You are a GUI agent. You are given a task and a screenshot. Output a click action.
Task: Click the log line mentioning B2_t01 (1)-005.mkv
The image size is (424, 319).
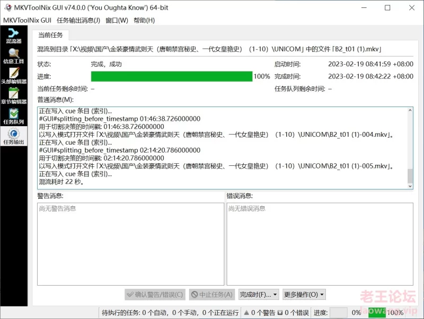216,166
